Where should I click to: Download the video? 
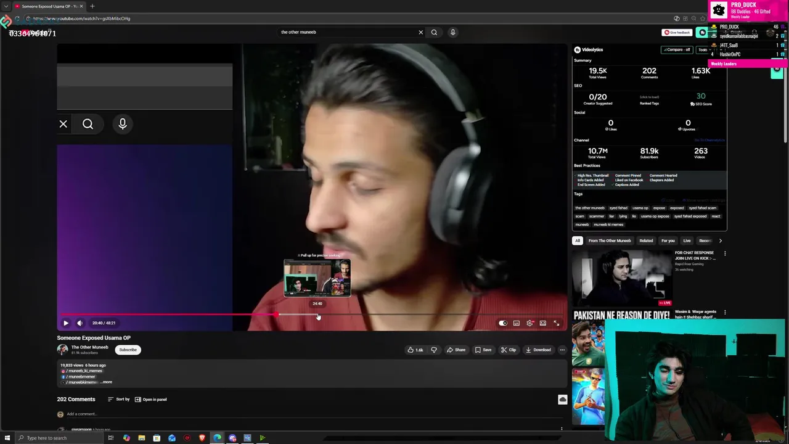click(x=538, y=350)
